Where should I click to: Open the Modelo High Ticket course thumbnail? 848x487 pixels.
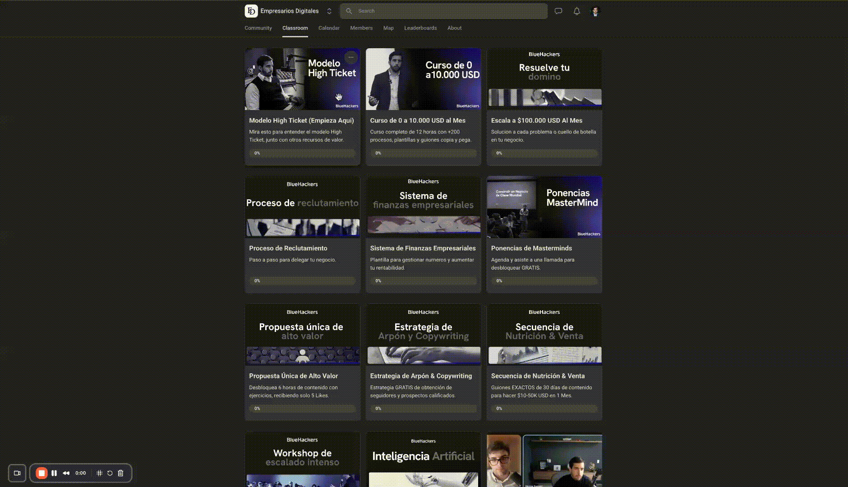pos(302,79)
